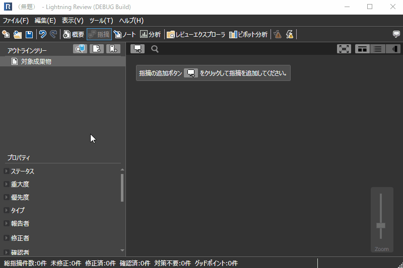Switch to split panel layout view
This screenshot has height=268, width=403.
click(x=362, y=49)
